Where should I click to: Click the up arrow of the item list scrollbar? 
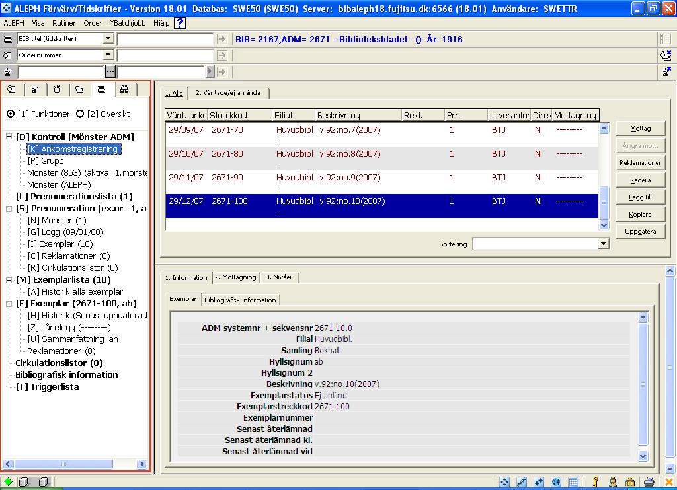604,128
